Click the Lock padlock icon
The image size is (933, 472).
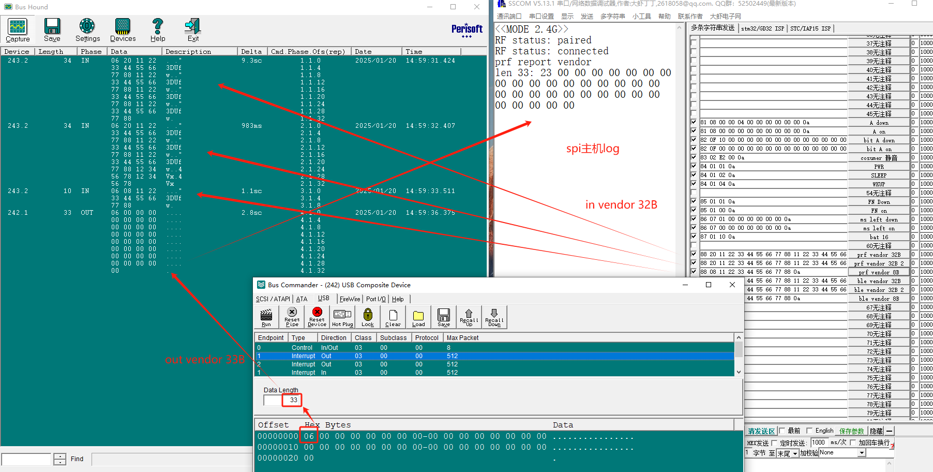point(368,317)
